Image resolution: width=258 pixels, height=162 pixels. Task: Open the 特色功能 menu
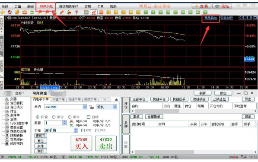[46, 6]
